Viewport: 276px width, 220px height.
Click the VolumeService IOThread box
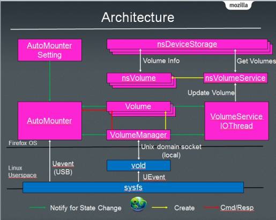pyautogui.click(x=236, y=121)
